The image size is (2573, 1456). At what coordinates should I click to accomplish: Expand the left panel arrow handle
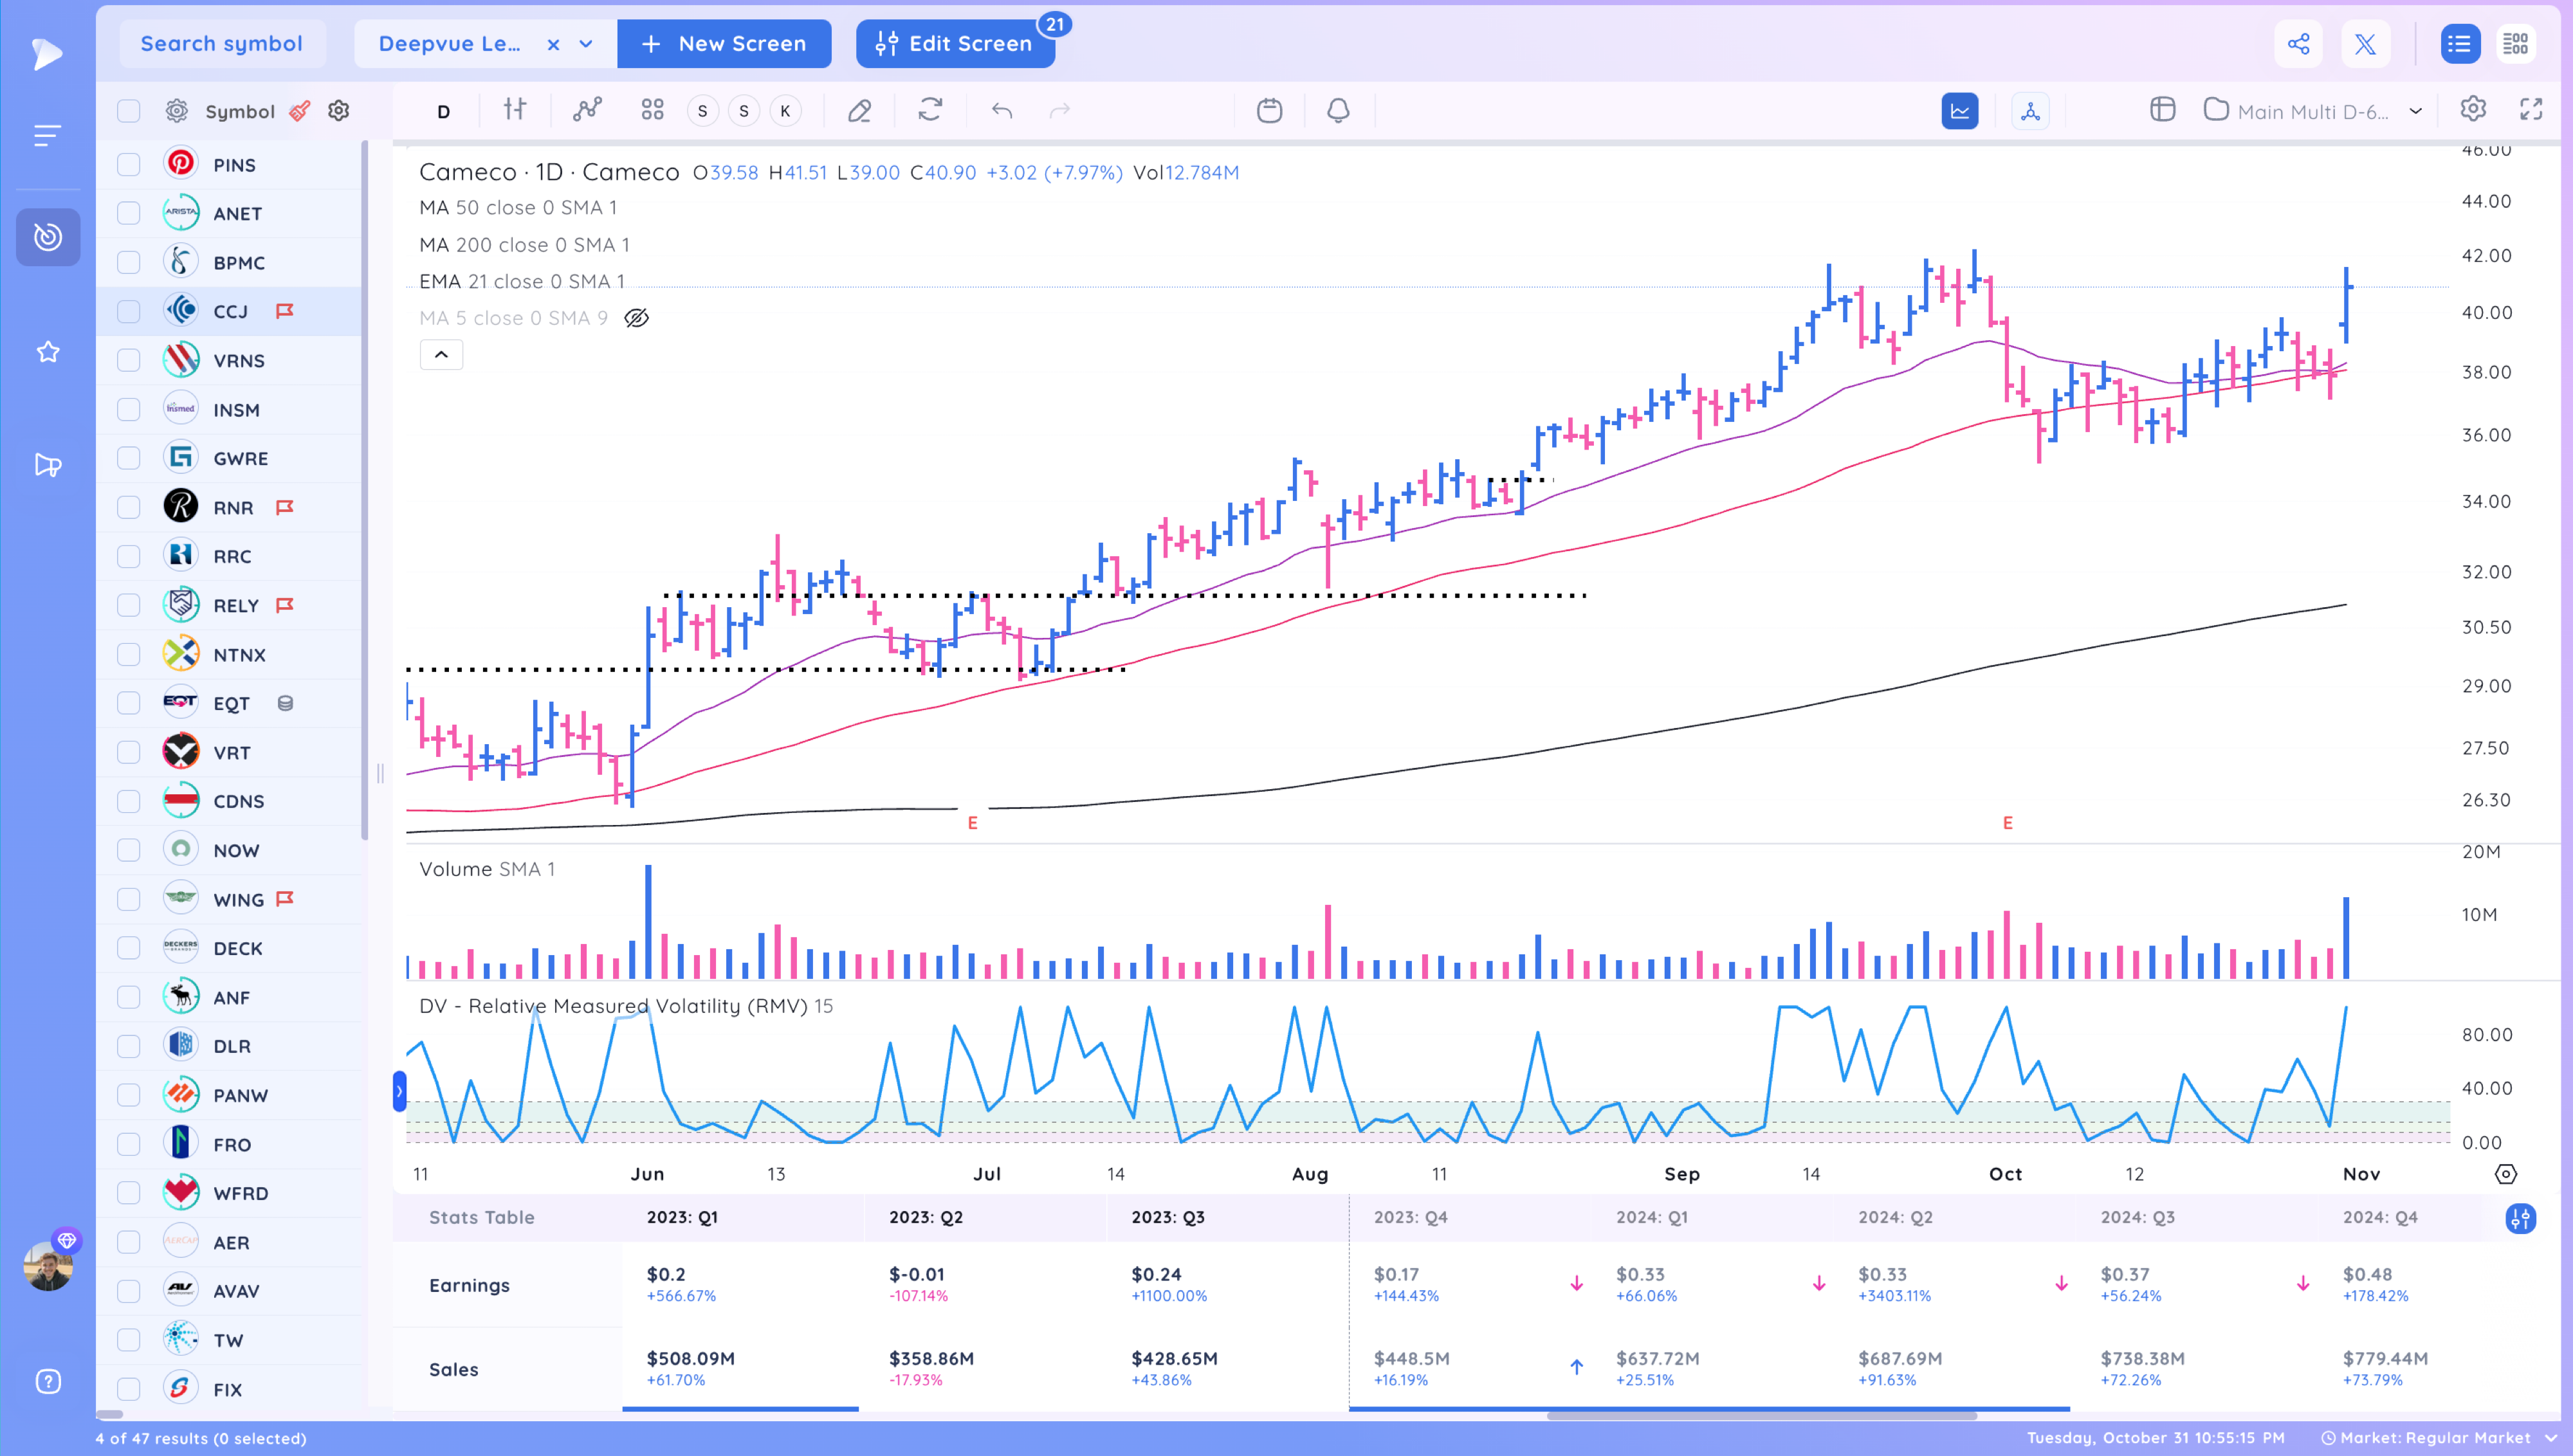[x=399, y=1091]
